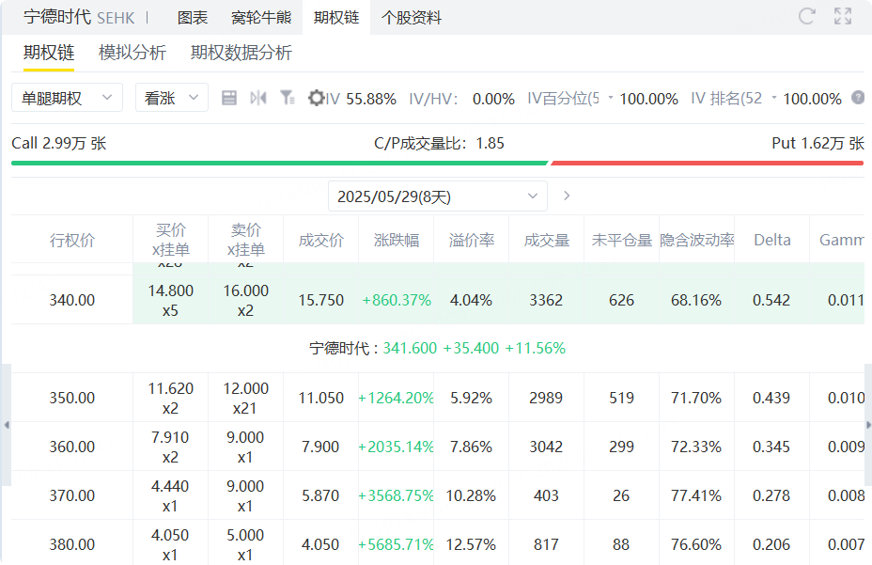Click the 宁德时代 SEHK title
The image size is (872, 565).
point(79,17)
